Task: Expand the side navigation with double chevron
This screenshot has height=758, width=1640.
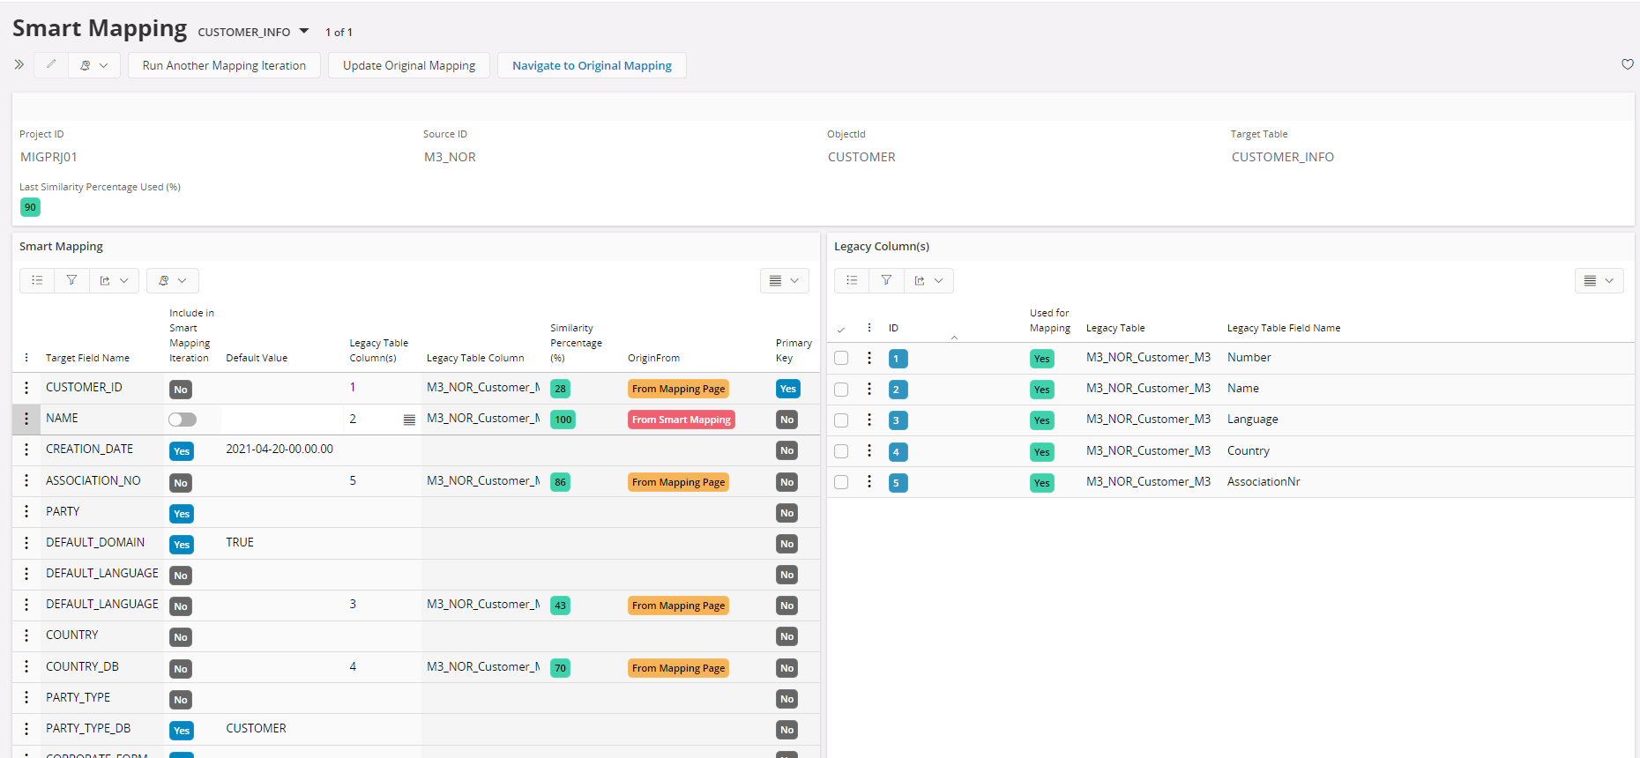Action: (19, 64)
